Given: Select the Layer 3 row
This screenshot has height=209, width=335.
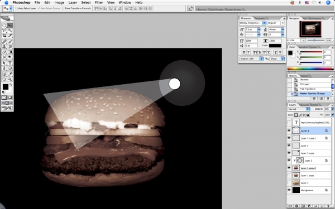Looking at the screenshot, I should coord(309,145).
